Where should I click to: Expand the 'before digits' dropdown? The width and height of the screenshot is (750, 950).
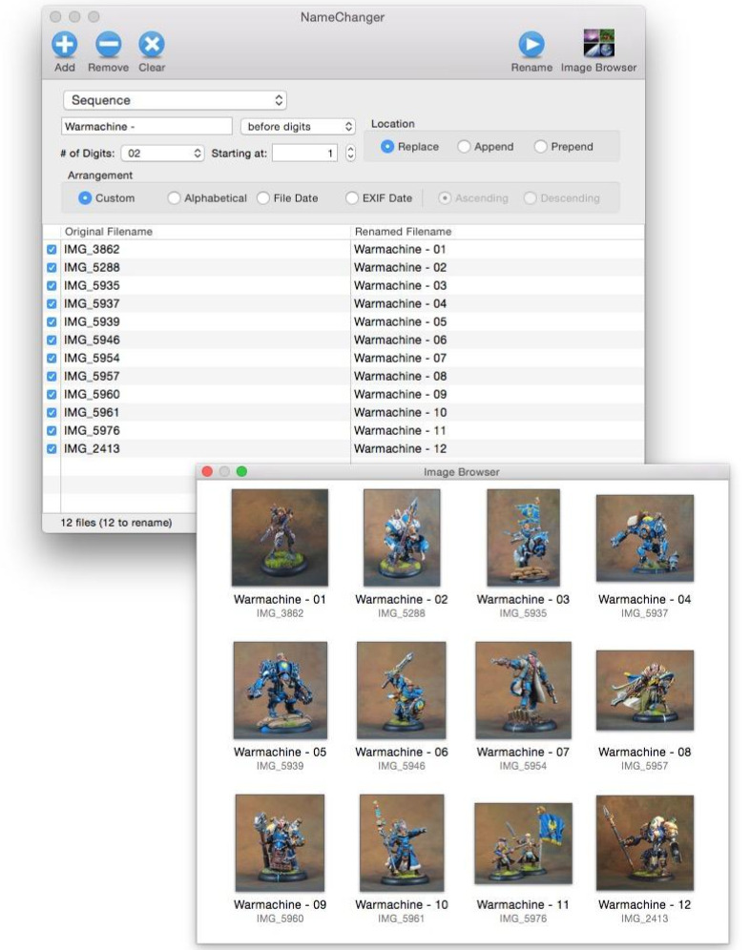[298, 127]
